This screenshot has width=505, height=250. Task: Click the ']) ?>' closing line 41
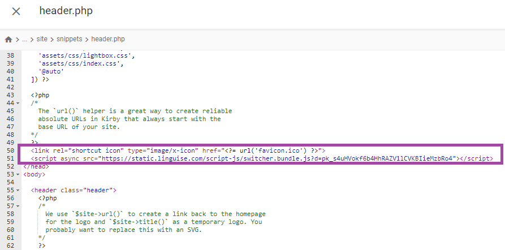[40, 79]
